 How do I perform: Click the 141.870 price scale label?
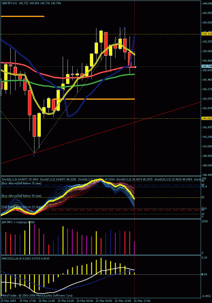tap(207, 109)
